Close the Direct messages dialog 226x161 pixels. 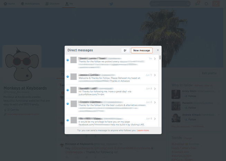[158, 50]
